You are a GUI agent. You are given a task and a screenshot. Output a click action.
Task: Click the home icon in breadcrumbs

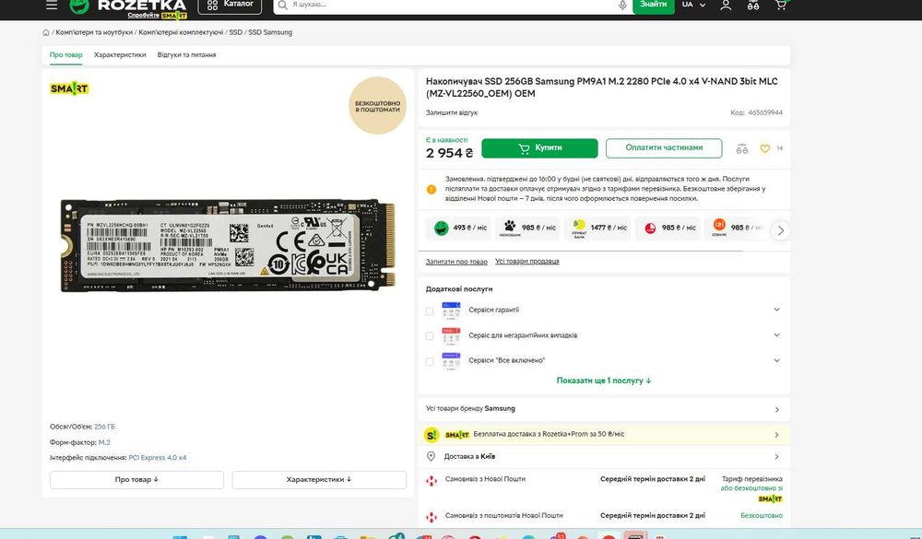coord(46,33)
